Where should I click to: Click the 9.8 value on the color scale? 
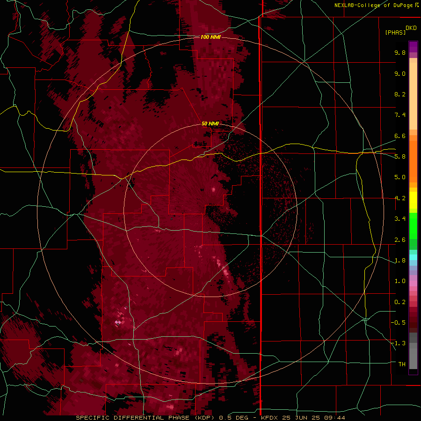click(400, 52)
